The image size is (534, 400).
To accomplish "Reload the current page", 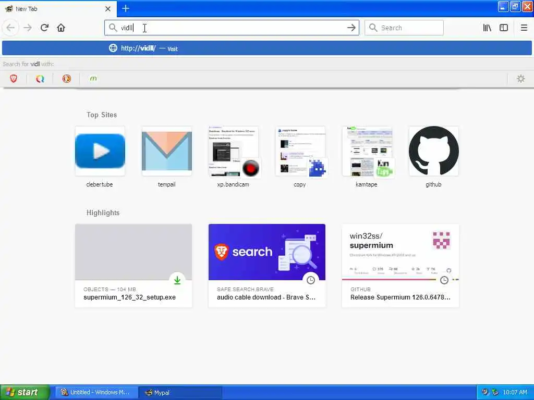I will 44,28.
